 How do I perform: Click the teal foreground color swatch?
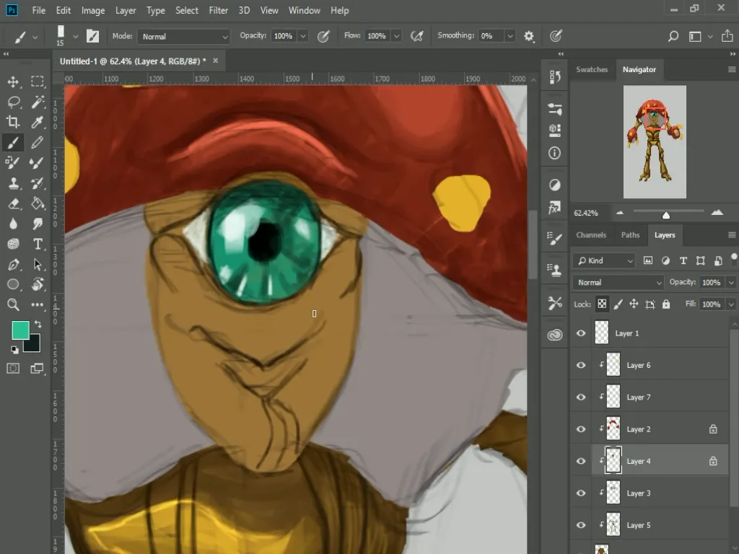pos(19,329)
